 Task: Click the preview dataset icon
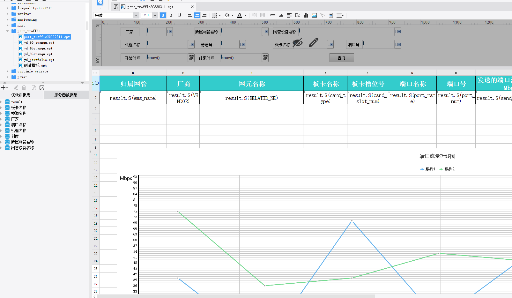(x=34, y=87)
